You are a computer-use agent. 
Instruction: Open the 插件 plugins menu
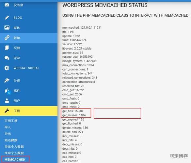[17, 91]
